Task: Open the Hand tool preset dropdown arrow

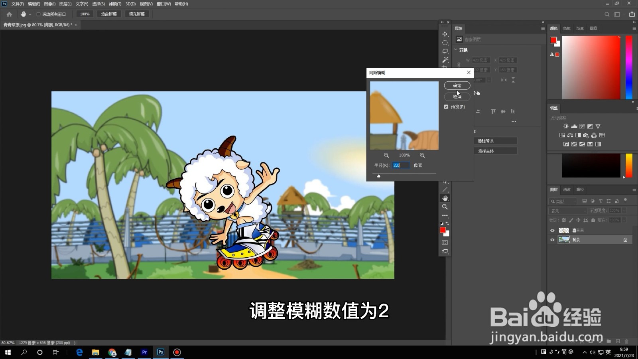Action: [x=30, y=14]
